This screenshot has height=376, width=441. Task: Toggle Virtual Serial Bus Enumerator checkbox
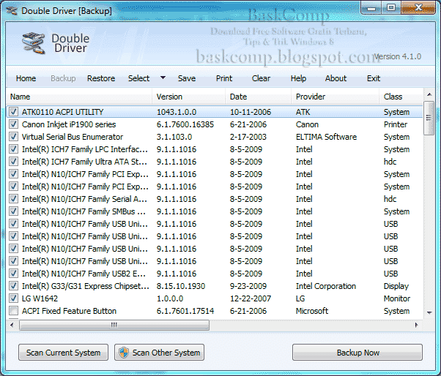[x=13, y=137]
